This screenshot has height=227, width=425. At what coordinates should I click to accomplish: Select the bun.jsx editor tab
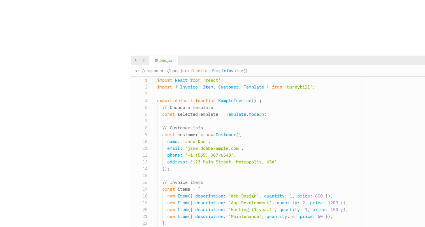(166, 60)
